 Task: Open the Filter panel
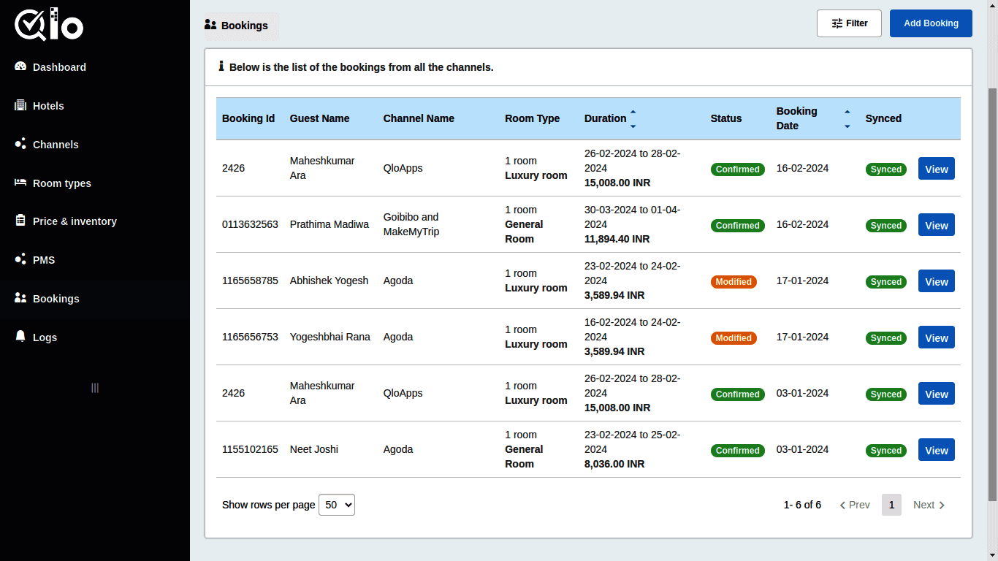click(849, 23)
